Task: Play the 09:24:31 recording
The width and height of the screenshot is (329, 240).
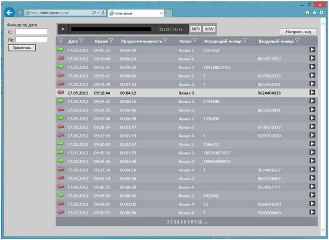Action: 312,109
